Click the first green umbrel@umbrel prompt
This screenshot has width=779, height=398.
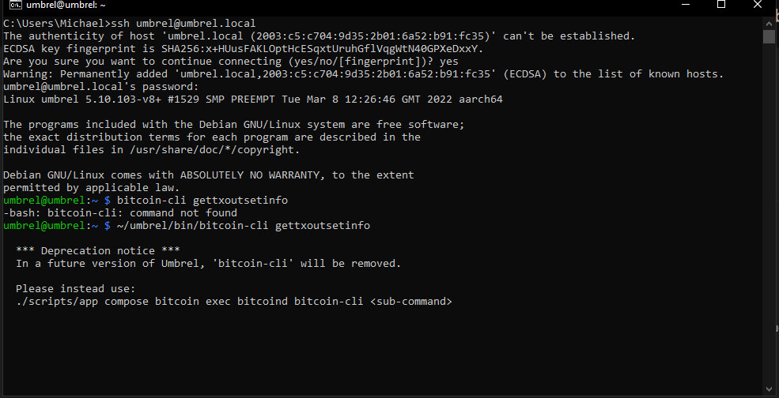(x=44, y=201)
